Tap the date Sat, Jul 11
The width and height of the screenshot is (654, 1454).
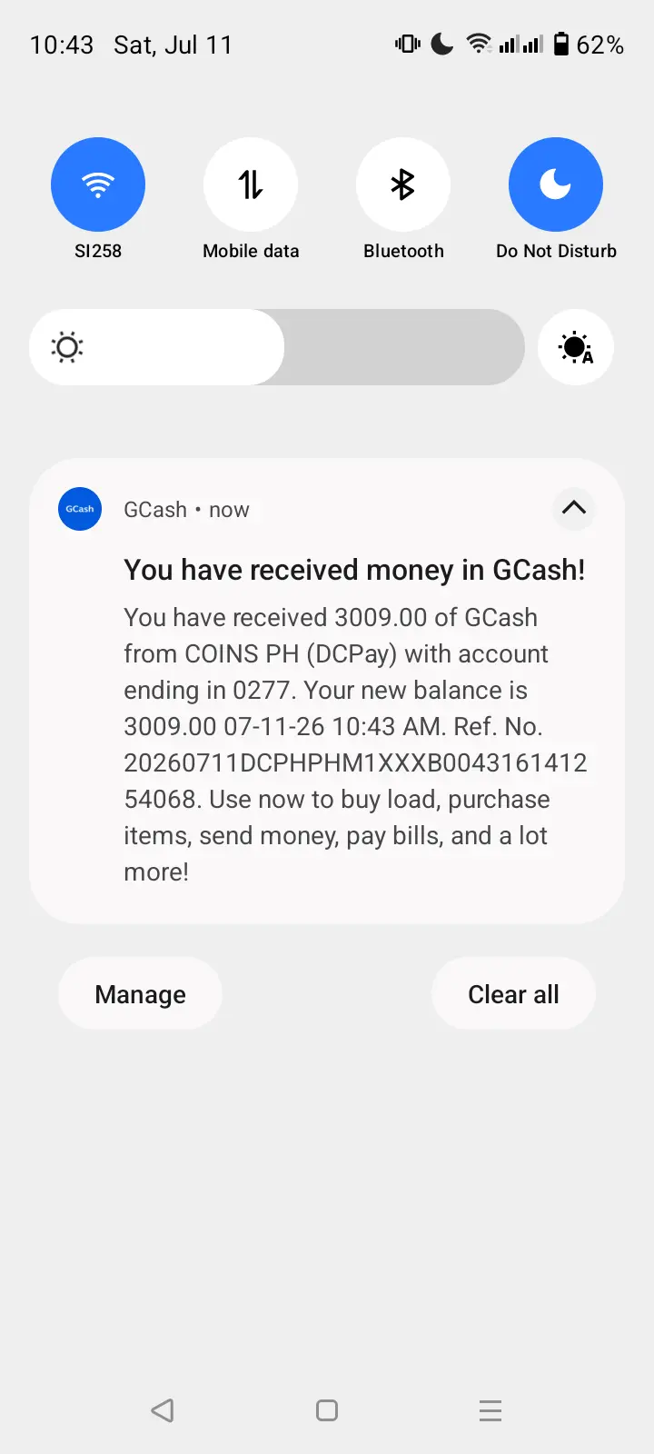coord(173,45)
